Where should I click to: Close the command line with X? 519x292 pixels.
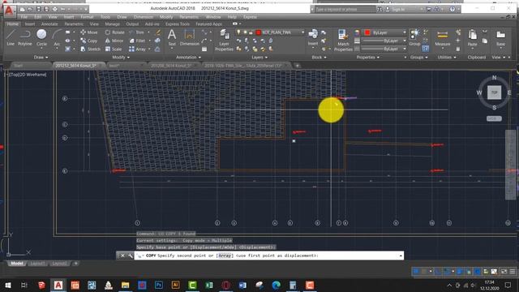(122, 255)
